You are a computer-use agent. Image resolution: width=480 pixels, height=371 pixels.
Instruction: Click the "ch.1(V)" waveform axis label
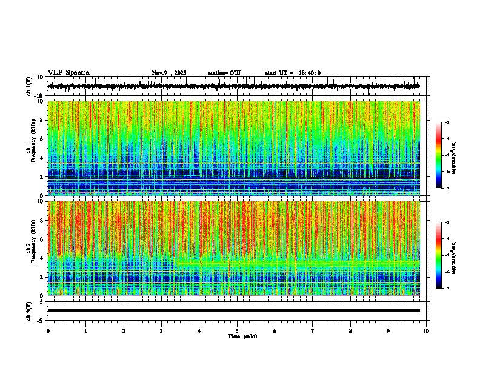[29, 86]
